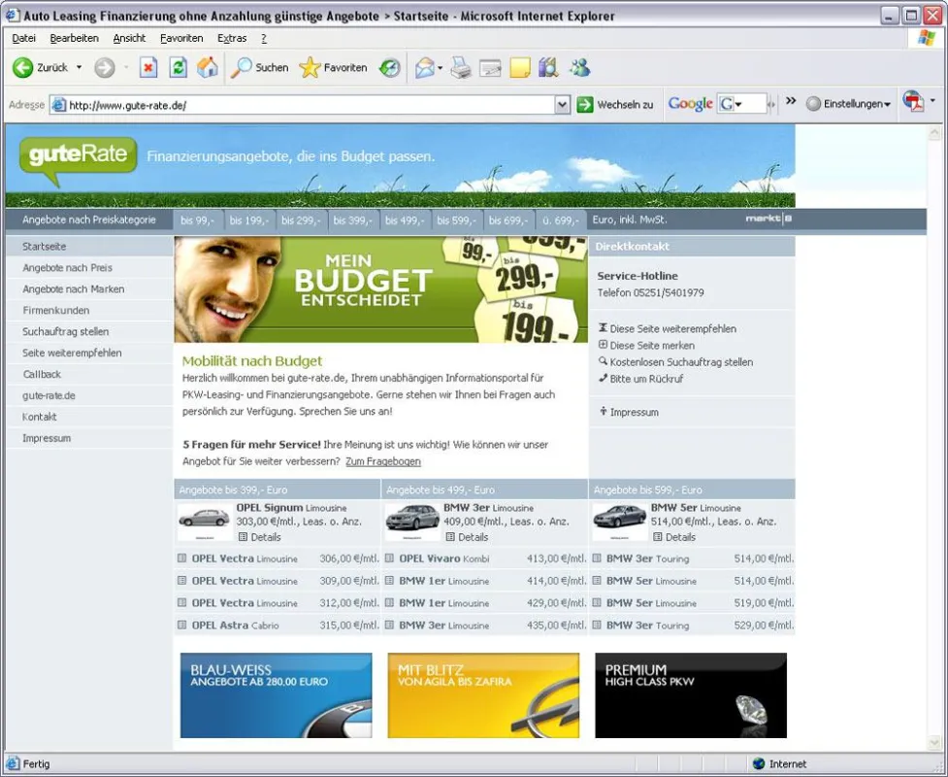Click Details icon under BMW 3er Limousine
This screenshot has width=948, height=777.
[450, 537]
